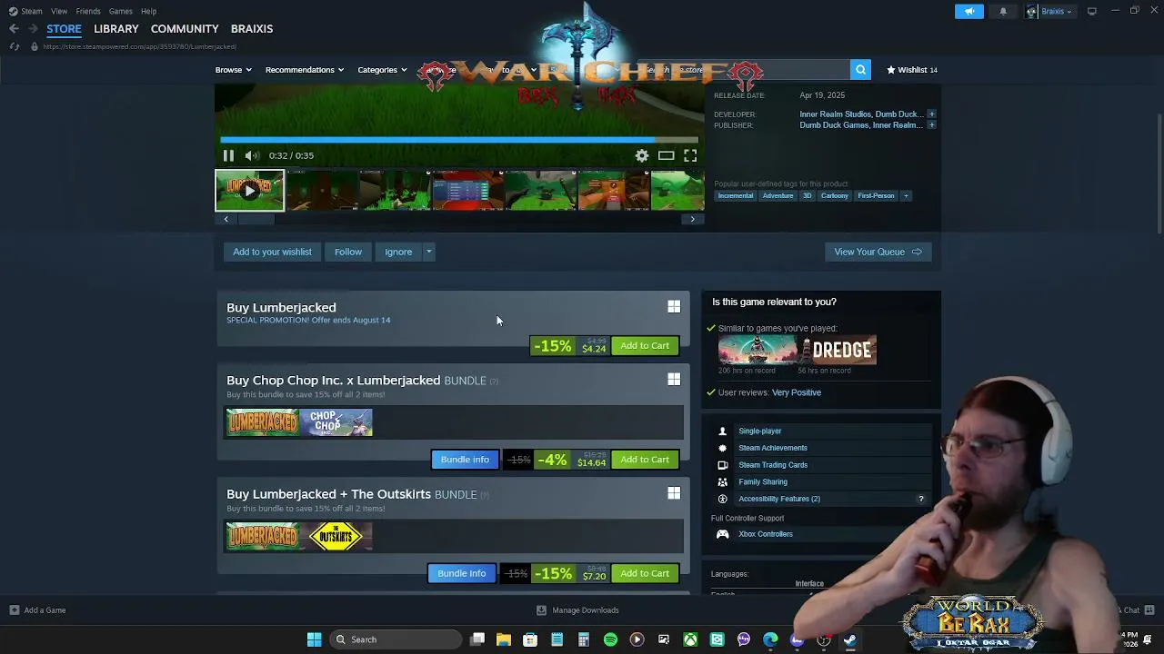Open the Xbox app from the taskbar
Image resolution: width=1164 pixels, height=654 pixels.
tap(690, 639)
